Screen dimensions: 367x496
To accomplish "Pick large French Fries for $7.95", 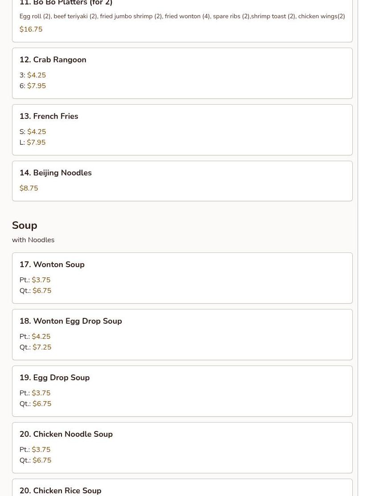I will 36,142.
